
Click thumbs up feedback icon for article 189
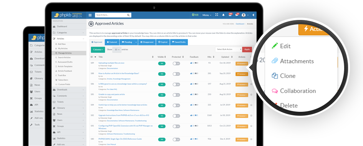pyautogui.click(x=191, y=63)
